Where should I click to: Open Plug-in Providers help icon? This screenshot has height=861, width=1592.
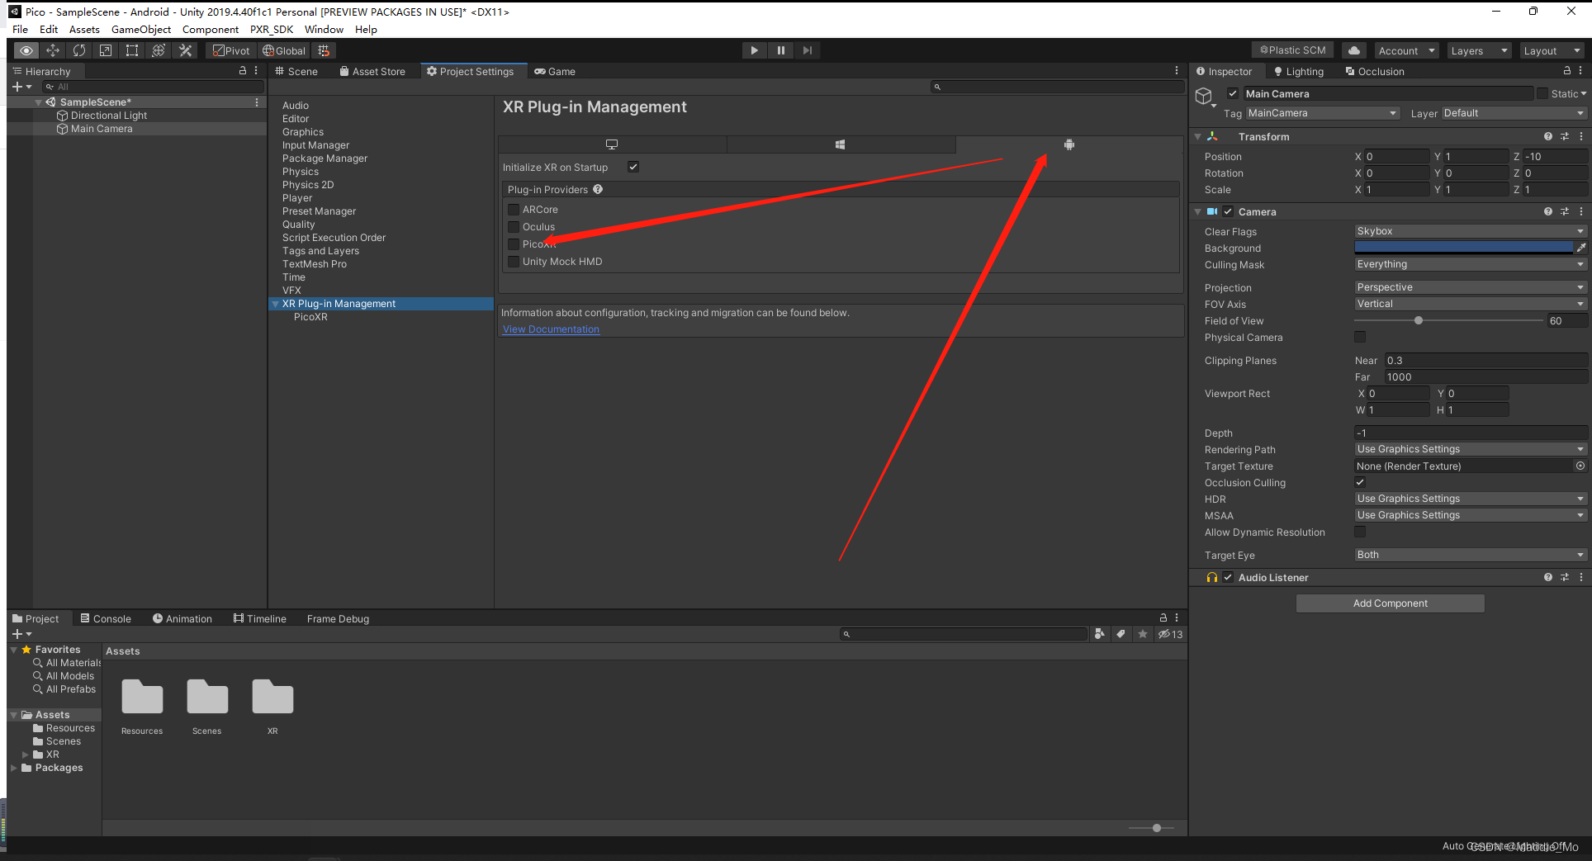[x=598, y=189]
